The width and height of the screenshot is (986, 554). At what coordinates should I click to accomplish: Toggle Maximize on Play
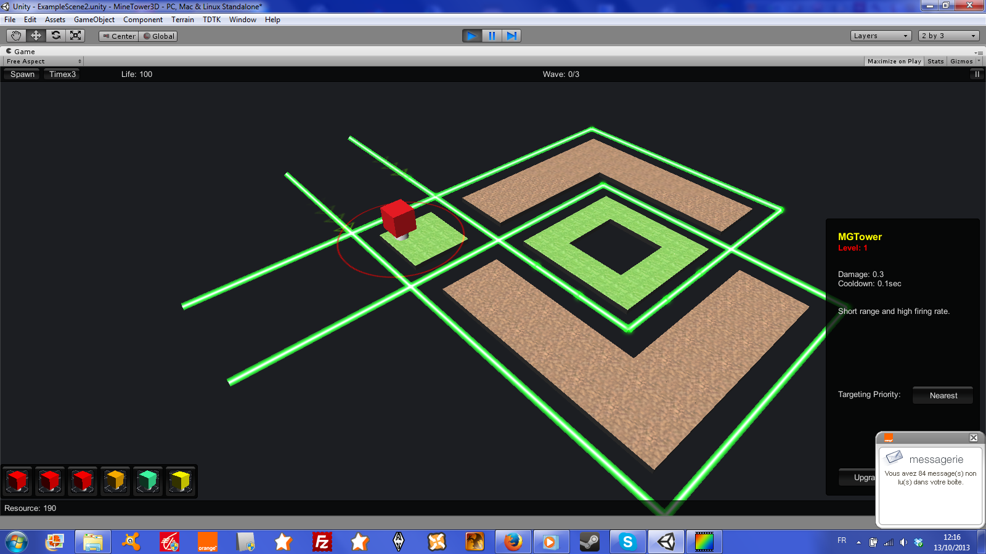(x=894, y=61)
